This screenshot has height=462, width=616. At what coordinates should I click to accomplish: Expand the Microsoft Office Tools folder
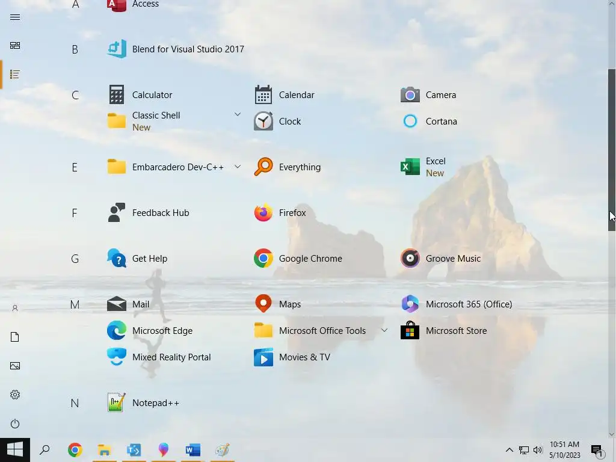point(384,330)
